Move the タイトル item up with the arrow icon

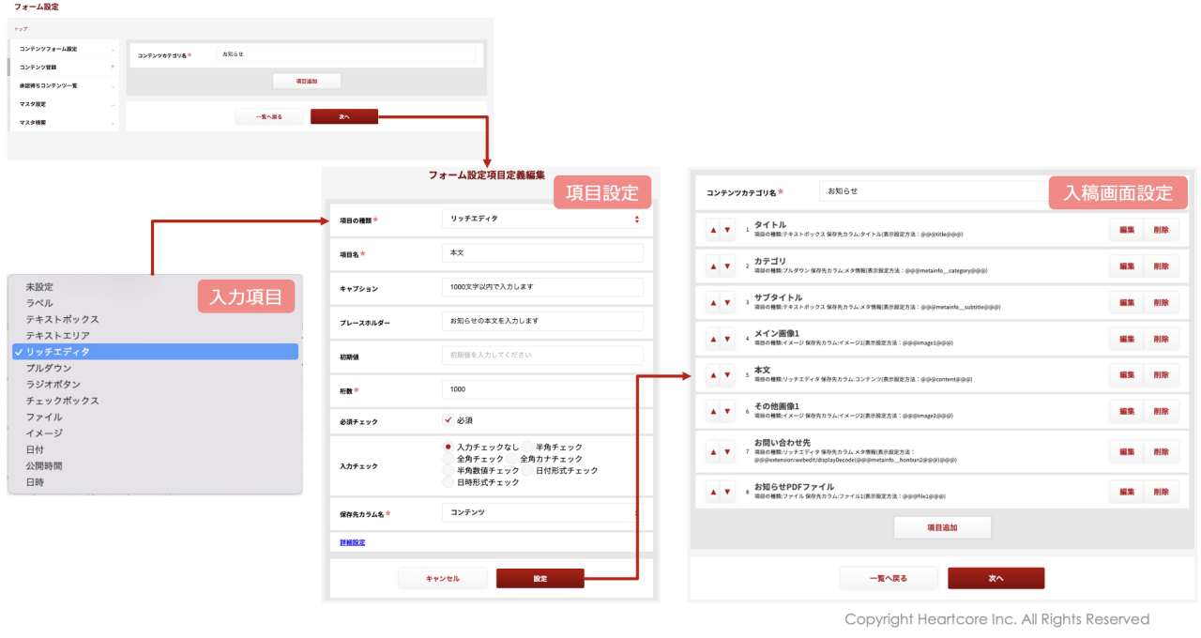tap(713, 228)
